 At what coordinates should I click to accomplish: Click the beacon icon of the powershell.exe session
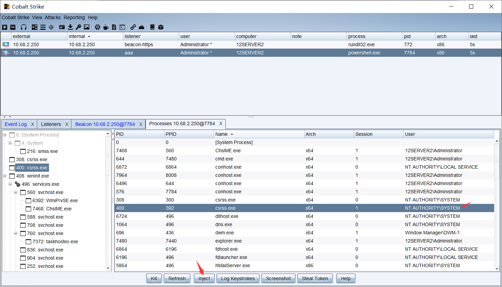tap(6, 53)
